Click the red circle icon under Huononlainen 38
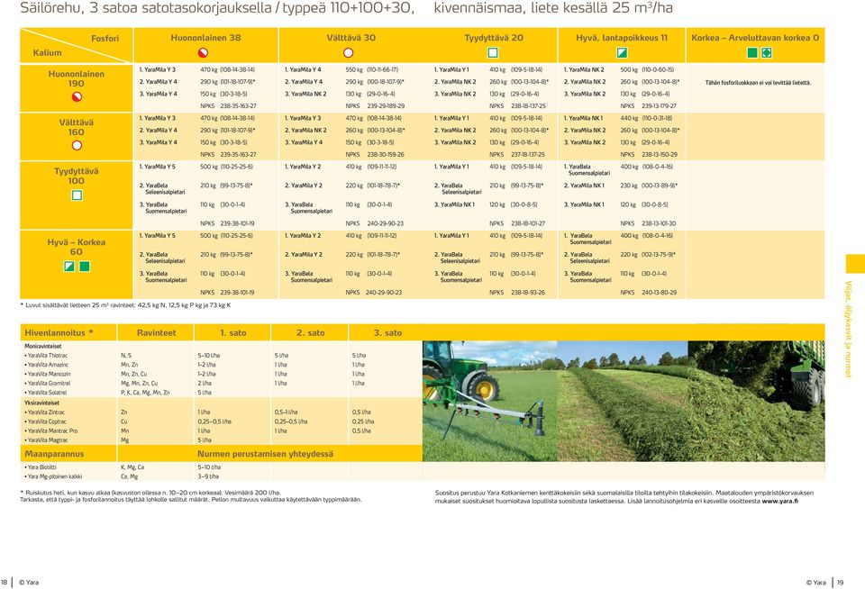The height and width of the screenshot is (589, 865). [x=203, y=53]
